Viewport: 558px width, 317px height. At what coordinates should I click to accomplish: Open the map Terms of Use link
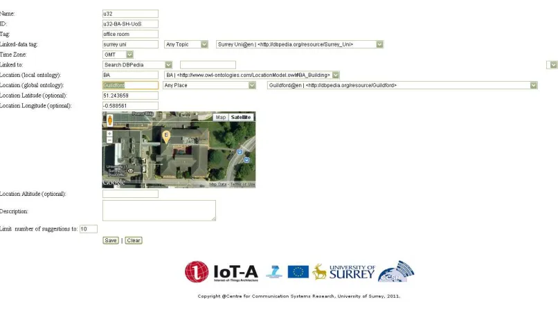(242, 184)
